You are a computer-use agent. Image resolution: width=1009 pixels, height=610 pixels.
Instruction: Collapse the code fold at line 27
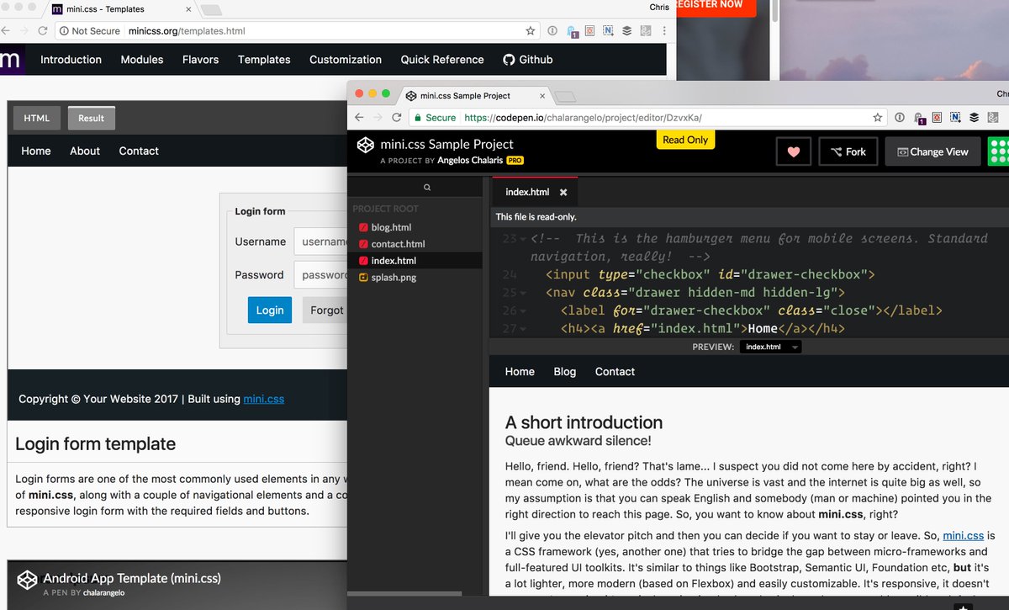point(524,328)
